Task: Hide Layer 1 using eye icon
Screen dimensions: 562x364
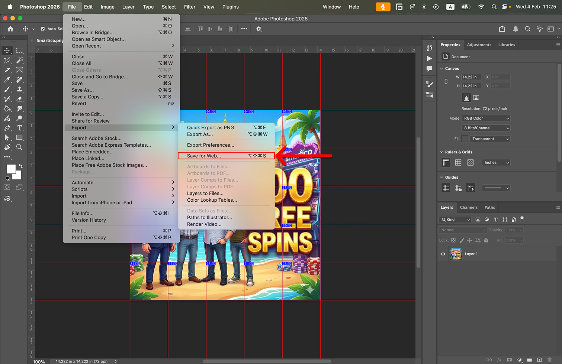Action: (443, 254)
